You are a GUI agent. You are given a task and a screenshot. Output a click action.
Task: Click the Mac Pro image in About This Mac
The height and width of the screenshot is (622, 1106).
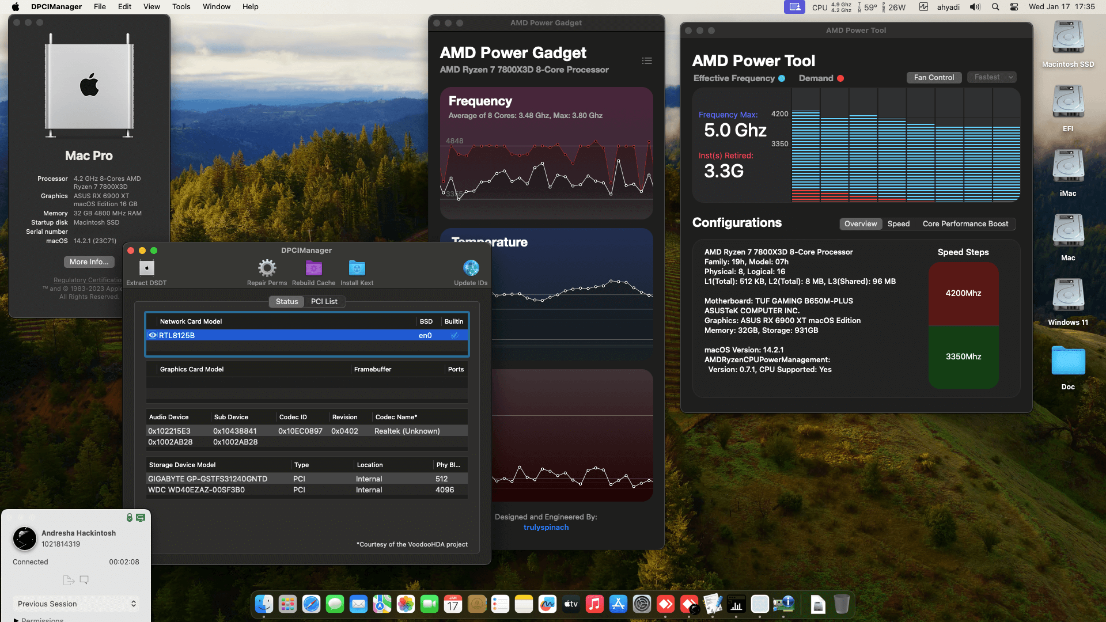pos(89,86)
